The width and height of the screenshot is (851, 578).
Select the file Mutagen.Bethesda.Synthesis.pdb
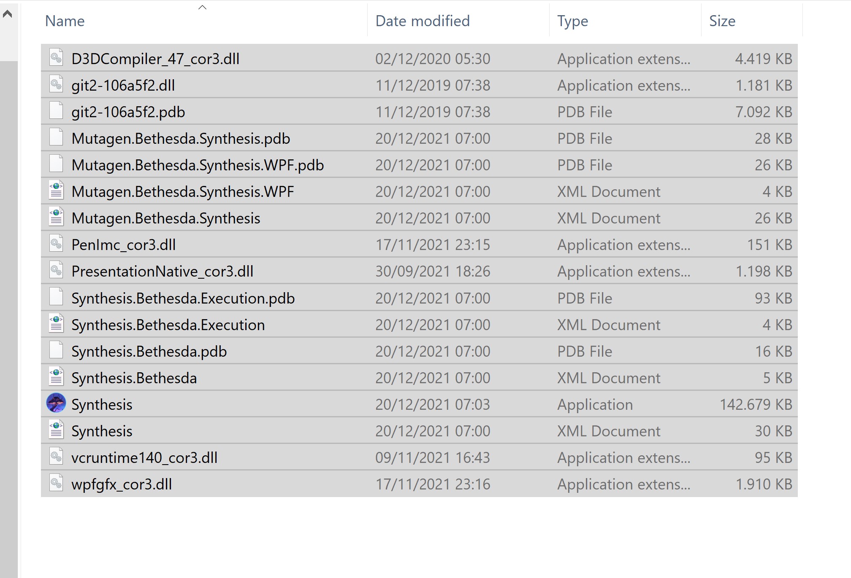[x=181, y=138]
